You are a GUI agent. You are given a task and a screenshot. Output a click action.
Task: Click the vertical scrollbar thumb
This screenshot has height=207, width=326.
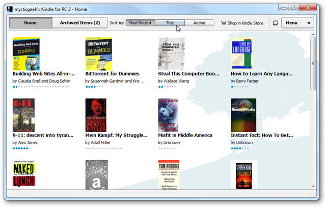313,64
